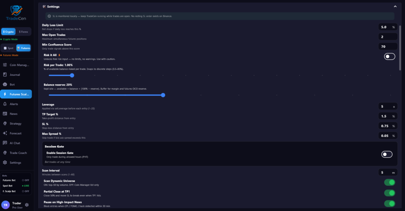The image size is (405, 211).
Task: Click the SL % input field
Action: (x=388, y=126)
